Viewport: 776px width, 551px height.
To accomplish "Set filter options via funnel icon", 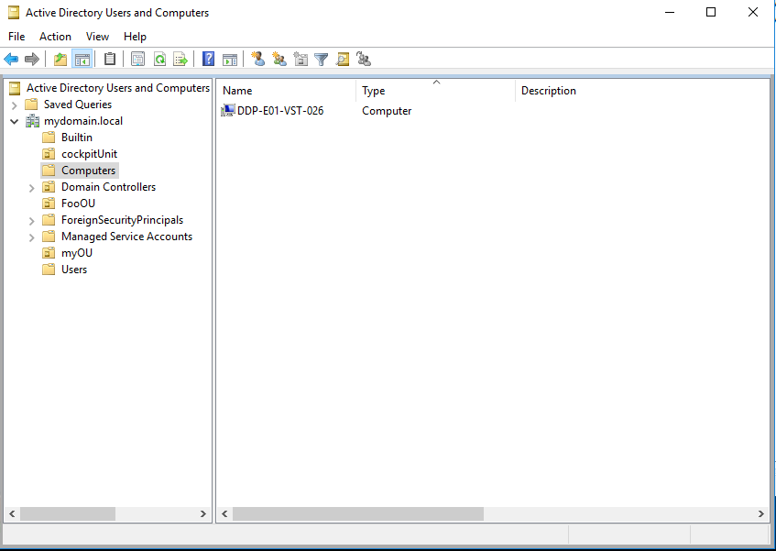I will [322, 60].
